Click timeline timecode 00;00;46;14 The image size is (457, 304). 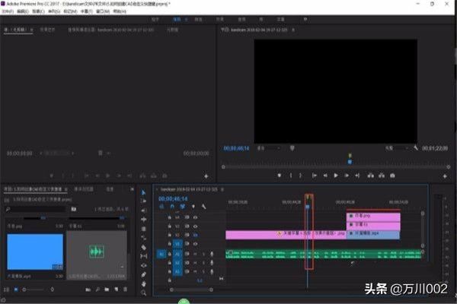pyautogui.click(x=173, y=198)
